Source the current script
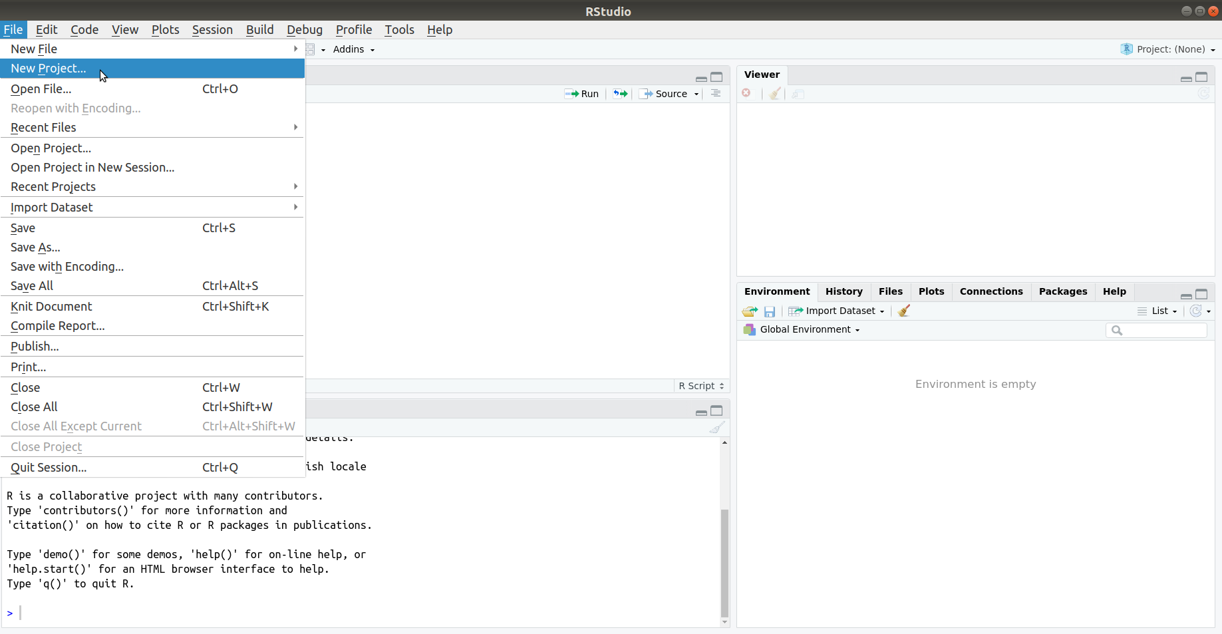This screenshot has height=634, width=1222. click(x=665, y=93)
